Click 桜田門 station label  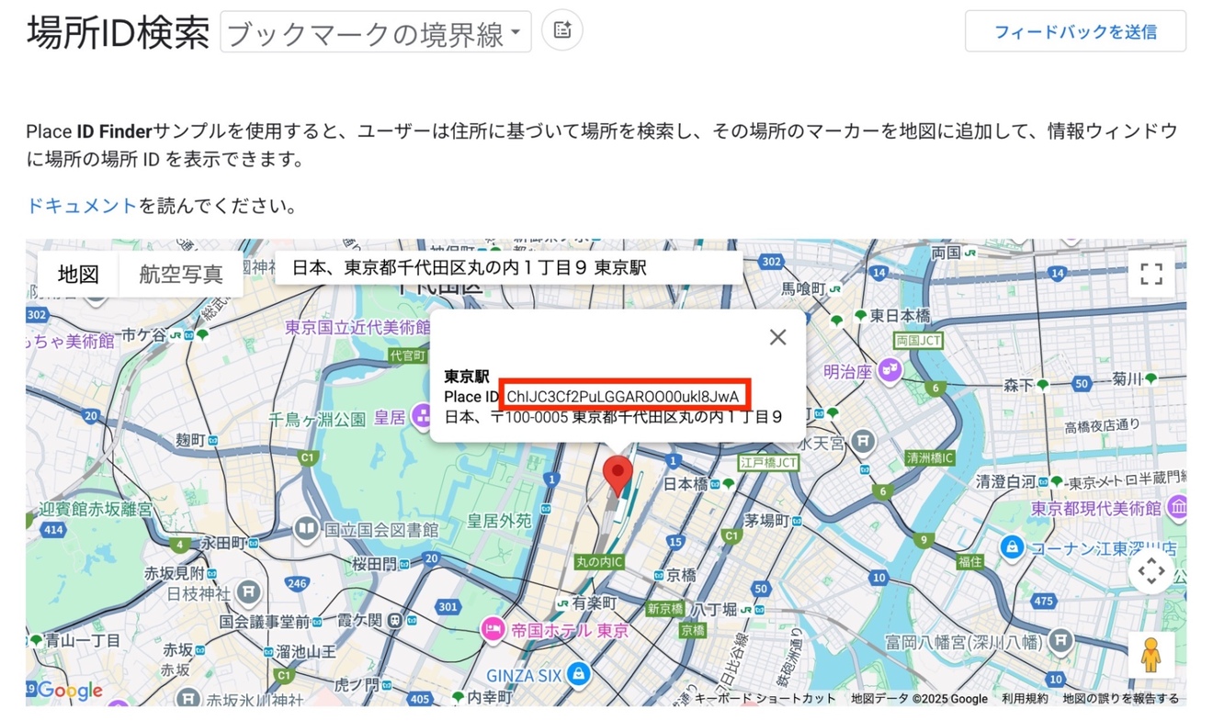click(374, 563)
